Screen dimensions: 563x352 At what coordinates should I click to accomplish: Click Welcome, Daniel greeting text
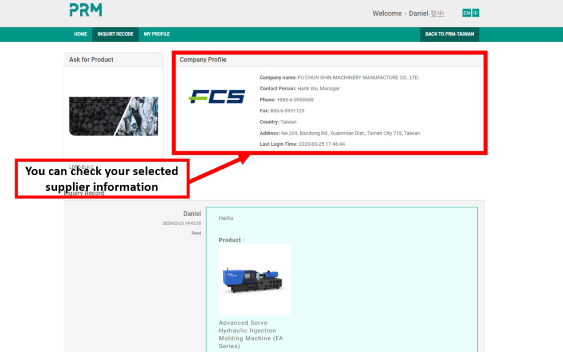[400, 14]
